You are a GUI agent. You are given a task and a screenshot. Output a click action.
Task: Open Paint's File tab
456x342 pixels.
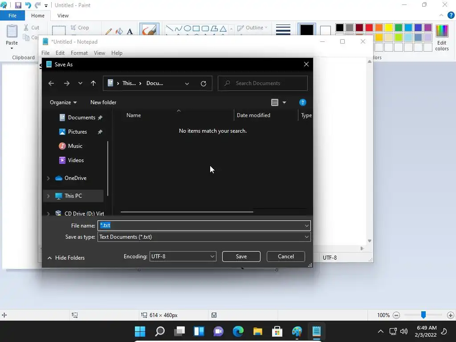(x=12, y=16)
